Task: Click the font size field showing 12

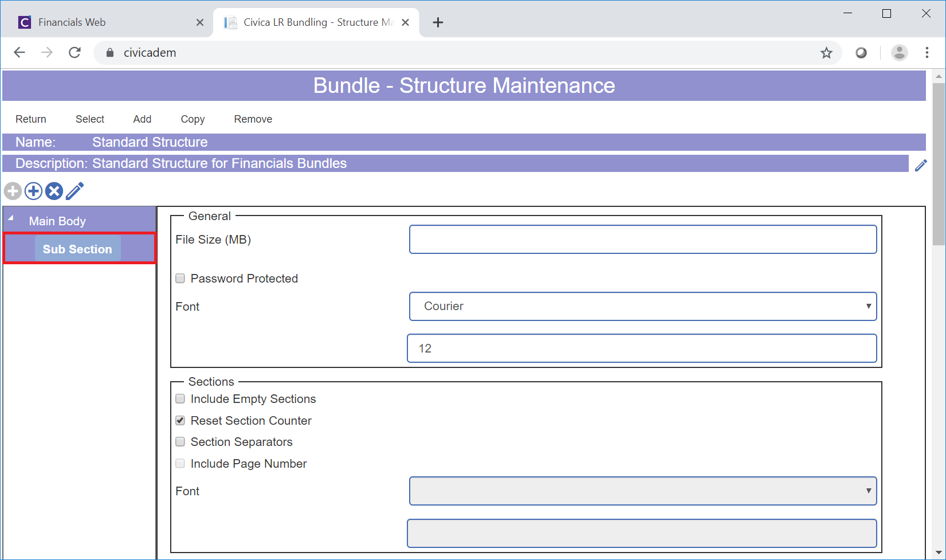Action: [x=642, y=348]
